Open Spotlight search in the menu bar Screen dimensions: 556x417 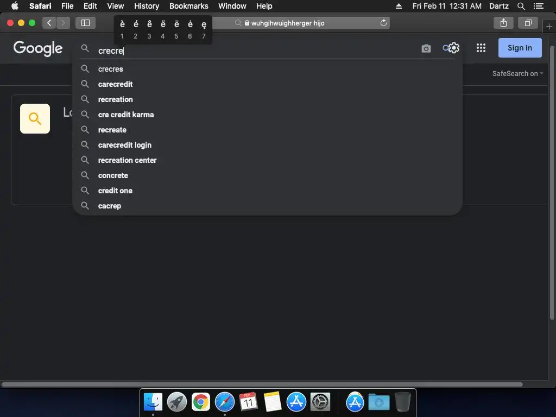coord(521,6)
